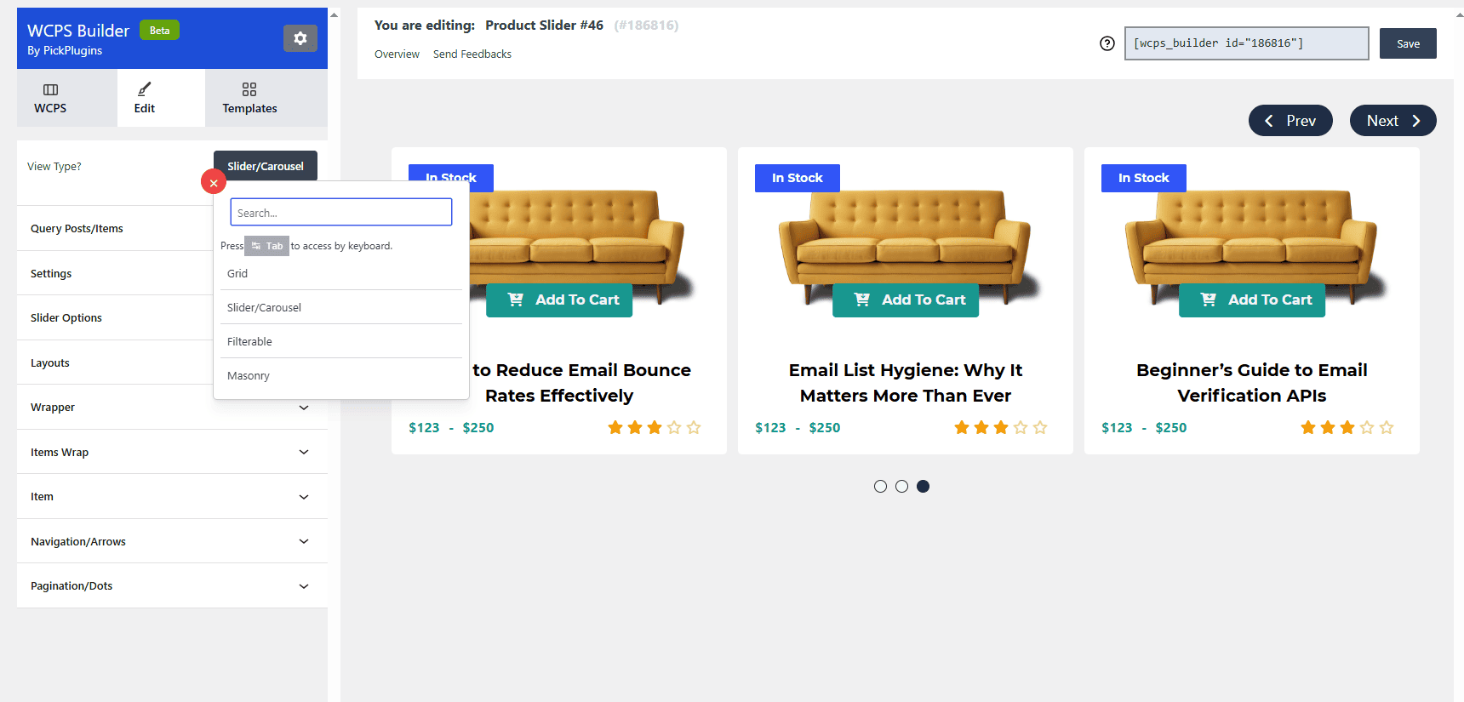Screen dimensions: 1464x702
Task: Select the third pagination dot
Action: point(923,486)
